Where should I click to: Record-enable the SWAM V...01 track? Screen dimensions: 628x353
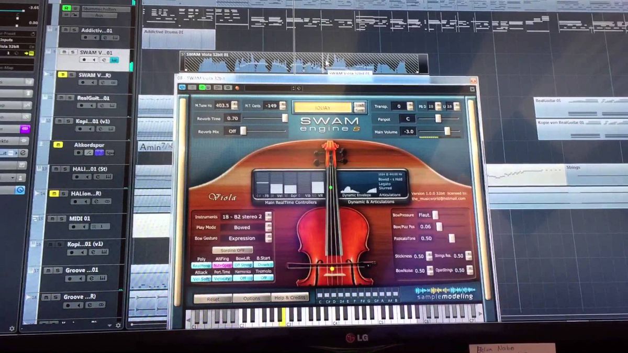(84, 60)
